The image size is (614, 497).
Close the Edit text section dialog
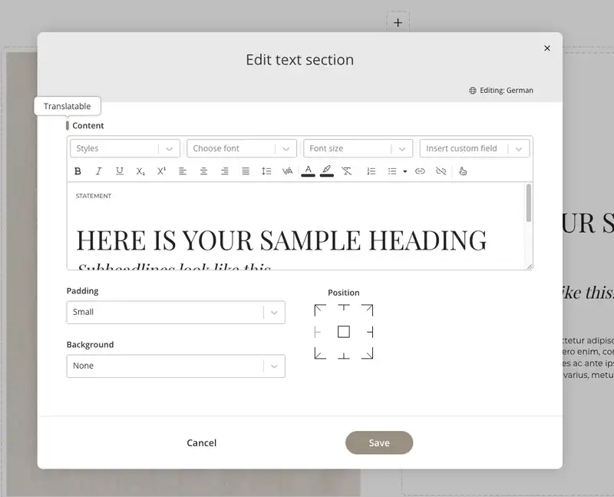pos(547,48)
